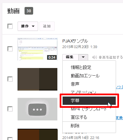Open the PJAXサンプル video title

click(x=75, y=41)
